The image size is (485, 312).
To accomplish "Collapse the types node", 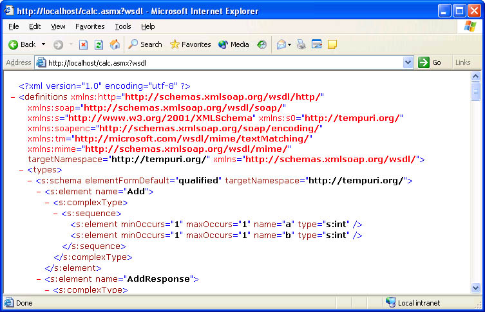I will 21,170.
